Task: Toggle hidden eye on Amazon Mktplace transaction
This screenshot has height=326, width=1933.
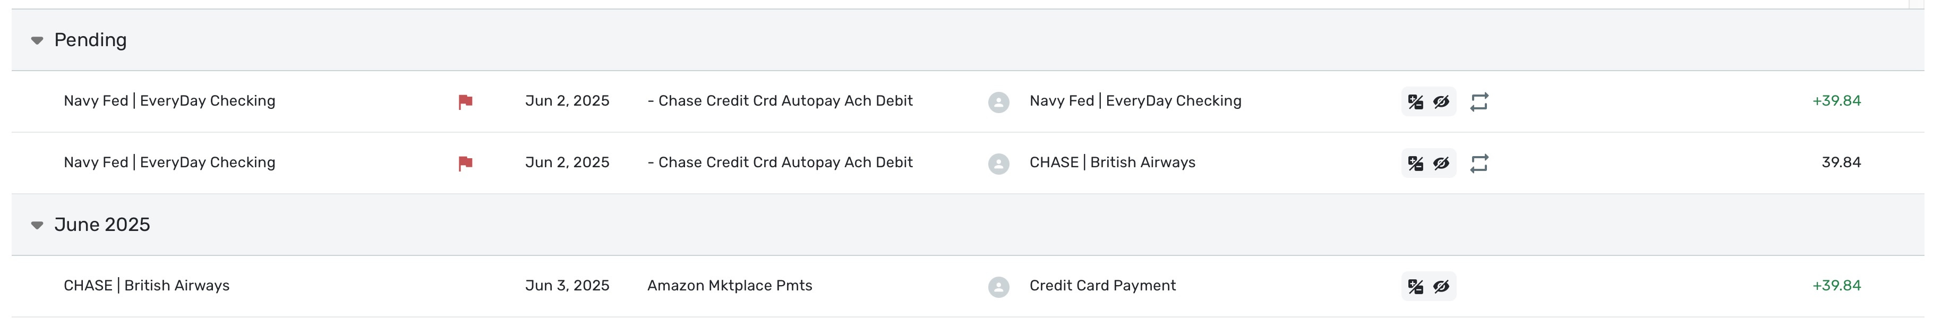Action: pyautogui.click(x=1441, y=286)
